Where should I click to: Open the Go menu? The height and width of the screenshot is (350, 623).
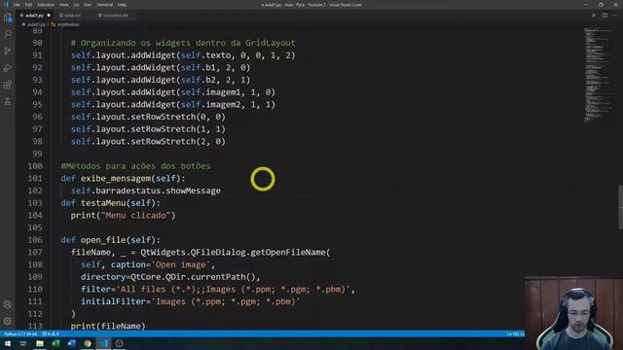[x=76, y=5]
